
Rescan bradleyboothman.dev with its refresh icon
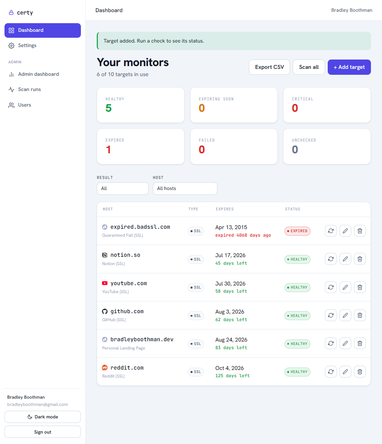331,343
